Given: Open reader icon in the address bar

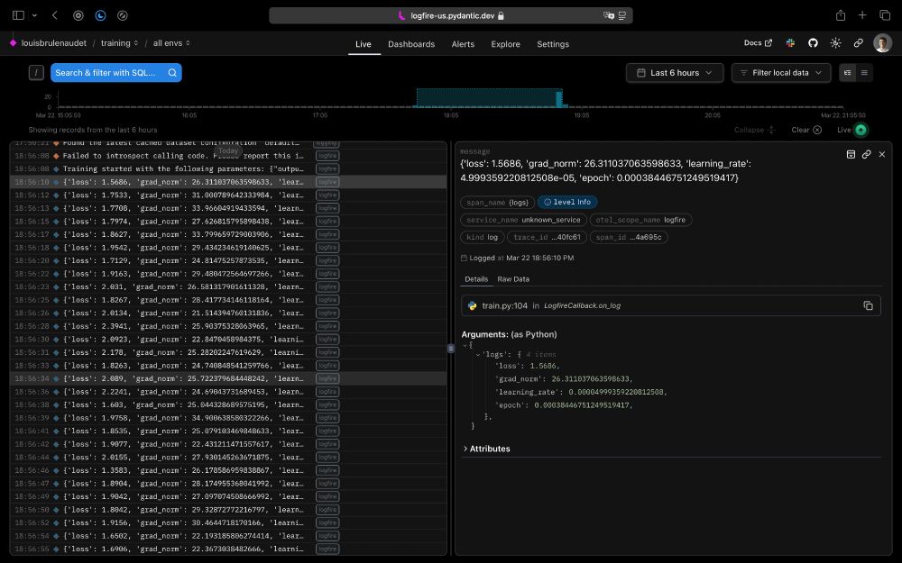Looking at the screenshot, I should coord(622,15).
